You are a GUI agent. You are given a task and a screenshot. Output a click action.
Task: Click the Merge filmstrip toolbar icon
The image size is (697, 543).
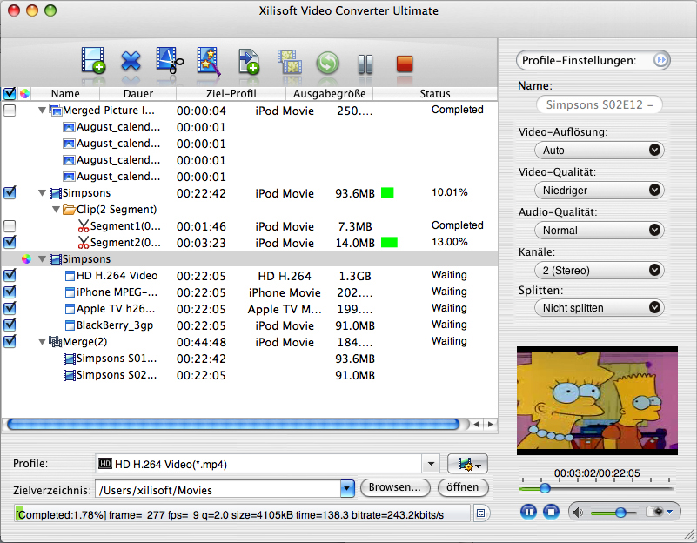click(290, 62)
